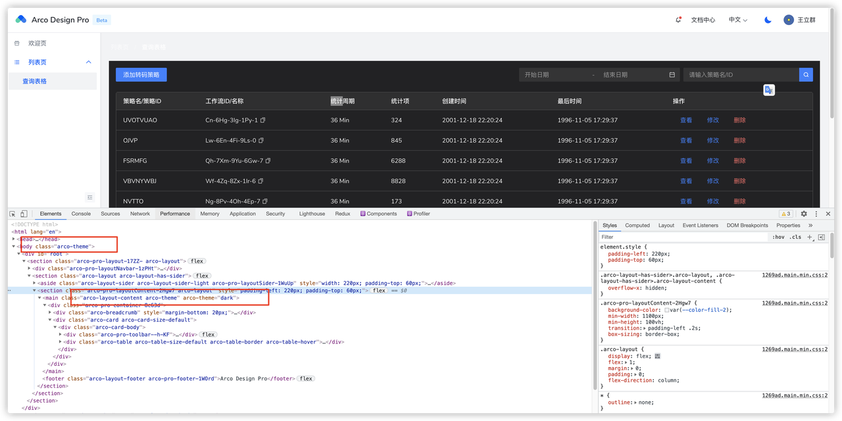Expand the head node in DOM tree
Viewport: 842px width, 421px height.
[14, 239]
